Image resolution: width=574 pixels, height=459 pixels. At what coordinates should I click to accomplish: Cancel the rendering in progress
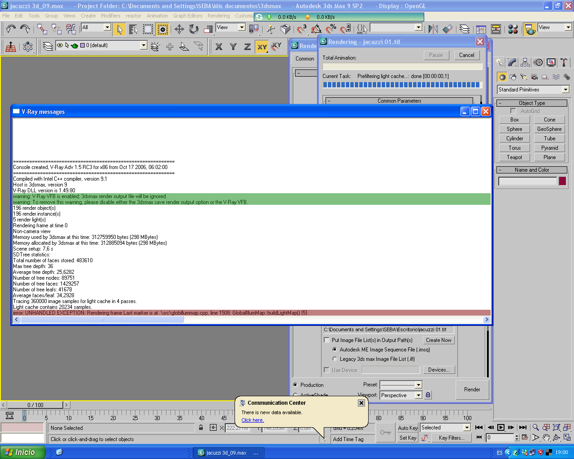[467, 55]
